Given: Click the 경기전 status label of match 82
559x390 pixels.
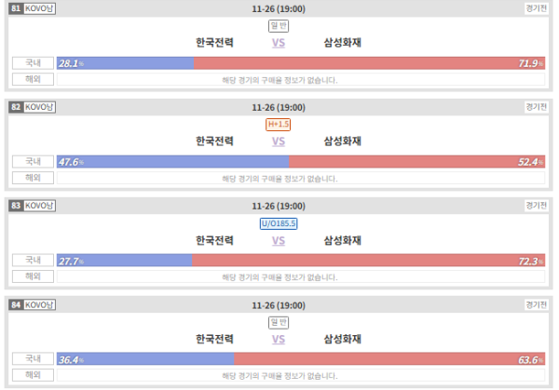Looking at the screenshot, I should pyautogui.click(x=537, y=107).
